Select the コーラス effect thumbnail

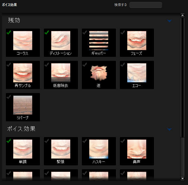coord(23,41)
